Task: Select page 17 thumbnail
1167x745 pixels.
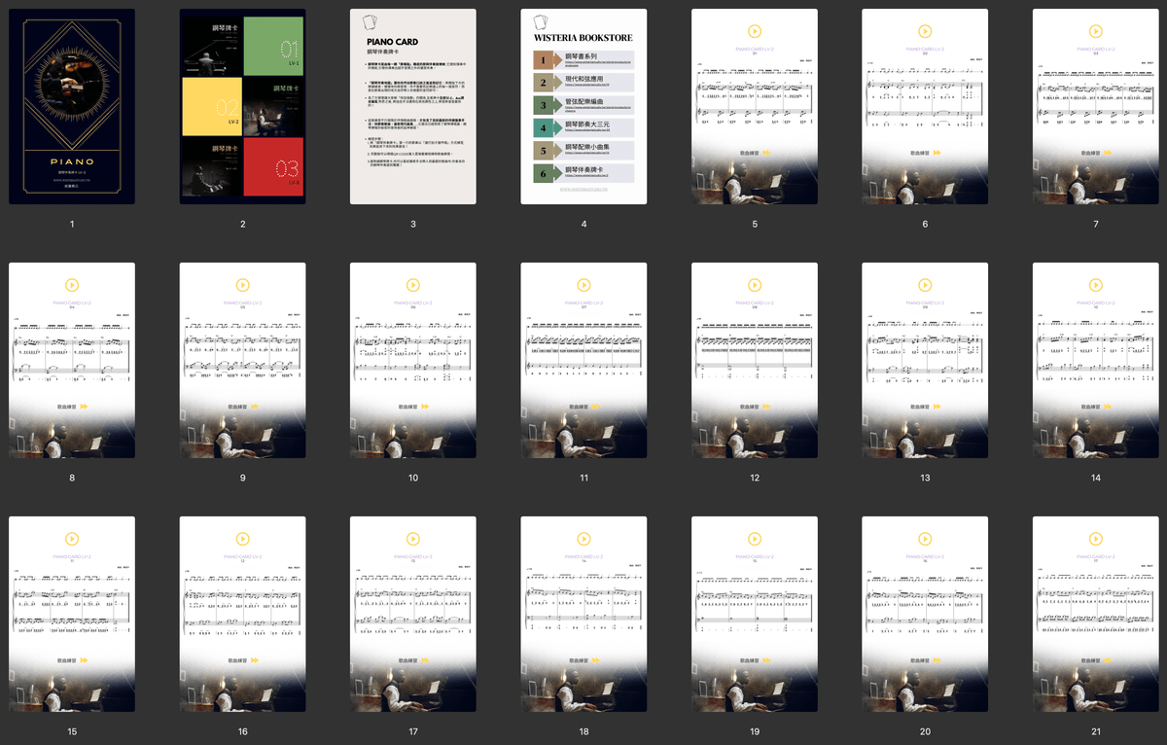Action: pos(413,615)
